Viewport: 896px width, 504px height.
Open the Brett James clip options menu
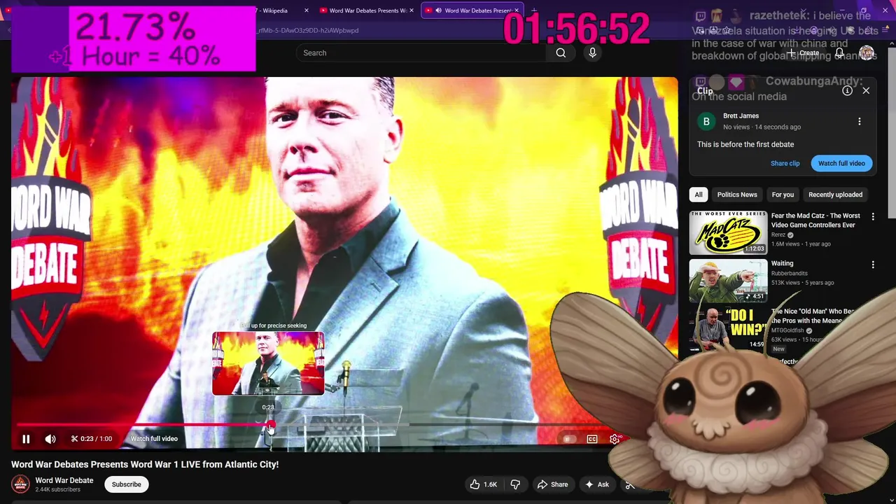point(860,121)
